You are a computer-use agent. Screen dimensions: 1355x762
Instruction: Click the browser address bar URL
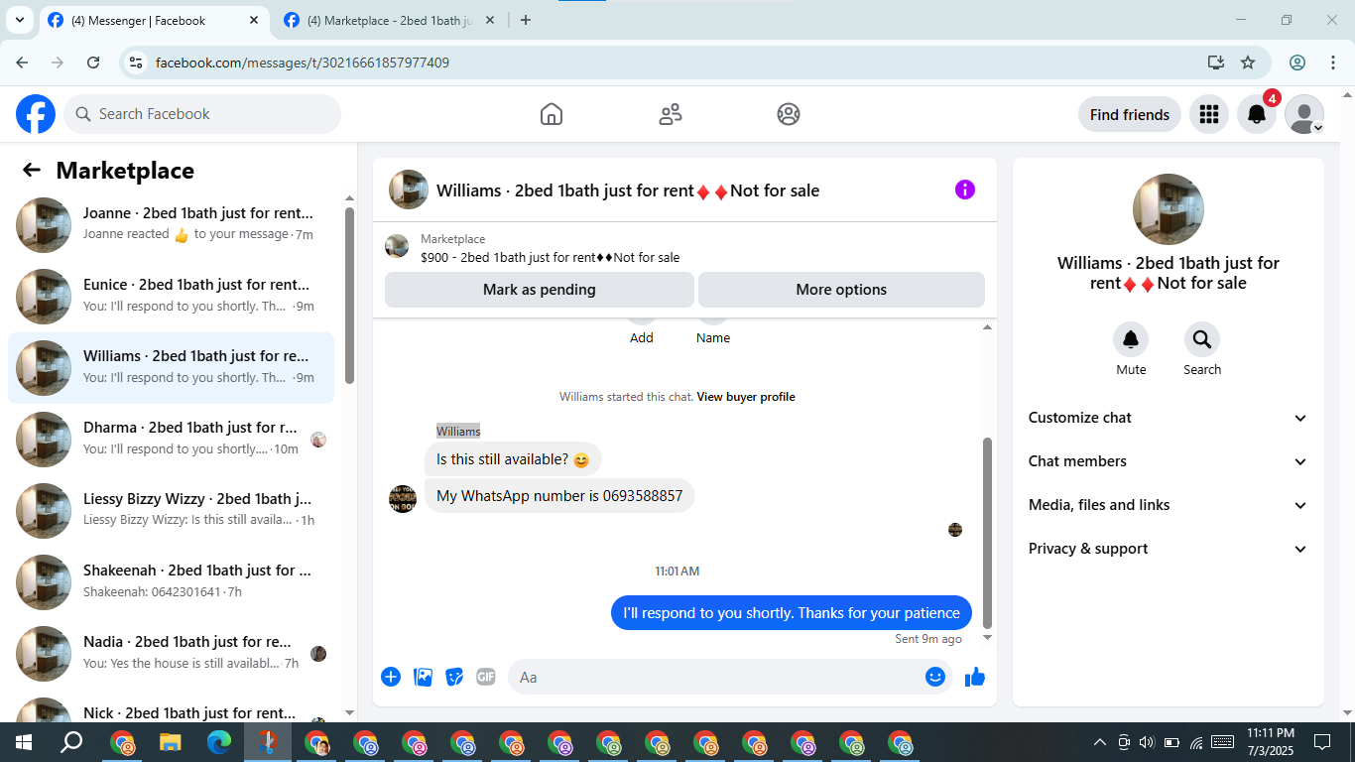pos(303,63)
